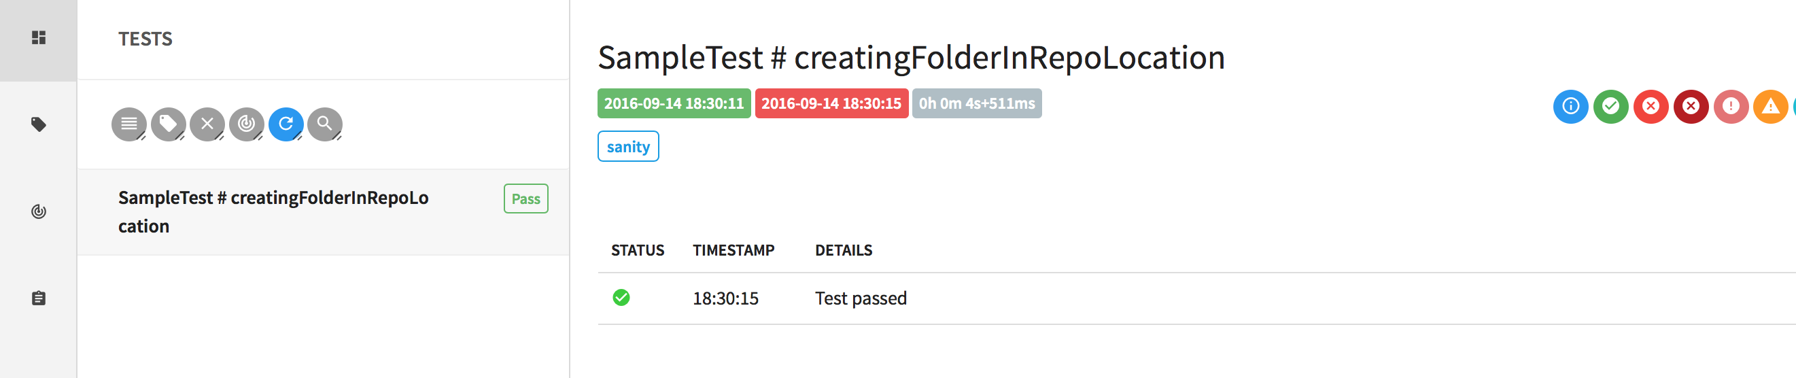Open the exception filter dropdown in toolbar

point(246,124)
